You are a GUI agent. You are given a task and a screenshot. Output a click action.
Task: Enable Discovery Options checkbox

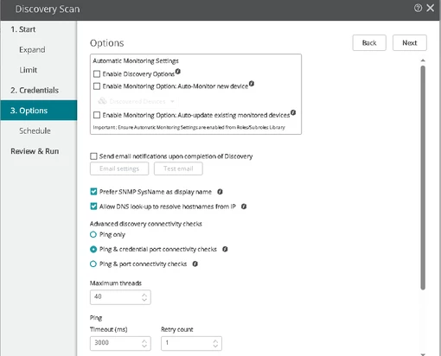97,74
